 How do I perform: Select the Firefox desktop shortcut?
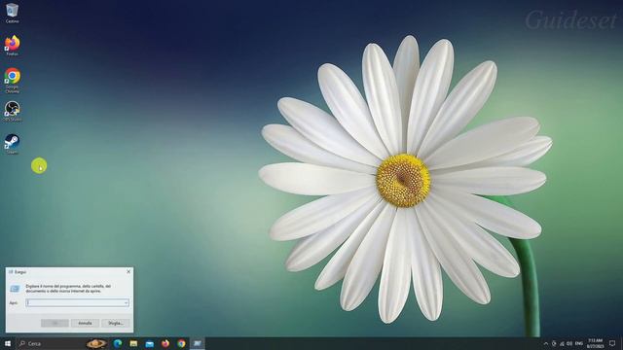12,46
